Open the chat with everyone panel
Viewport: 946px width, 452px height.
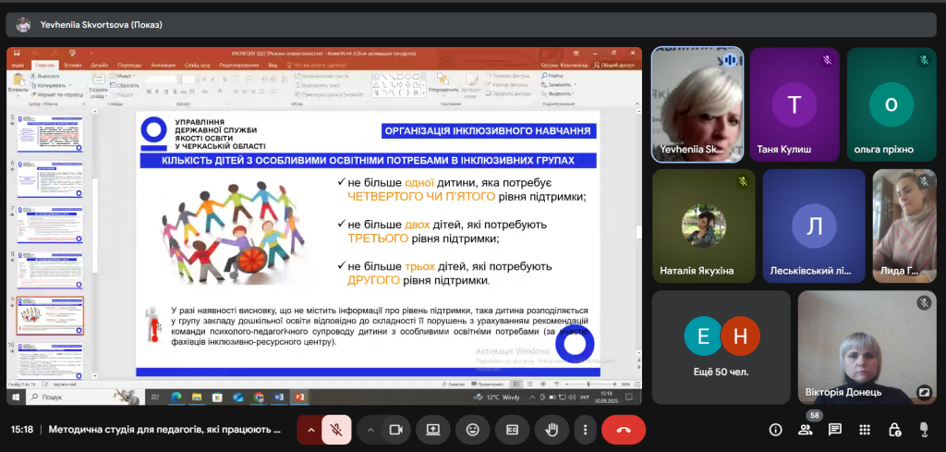point(835,430)
